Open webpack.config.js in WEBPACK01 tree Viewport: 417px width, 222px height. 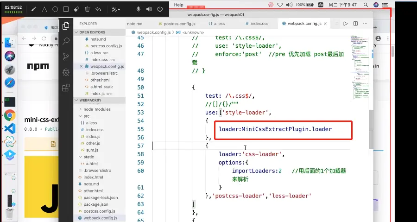(100, 218)
